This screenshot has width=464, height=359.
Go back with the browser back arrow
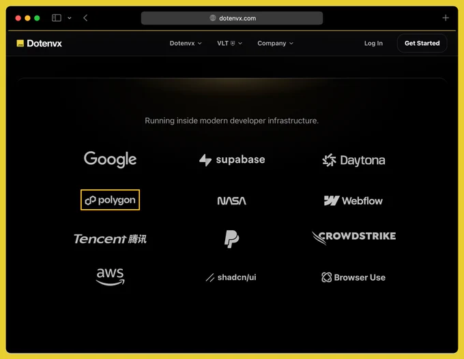click(x=85, y=18)
